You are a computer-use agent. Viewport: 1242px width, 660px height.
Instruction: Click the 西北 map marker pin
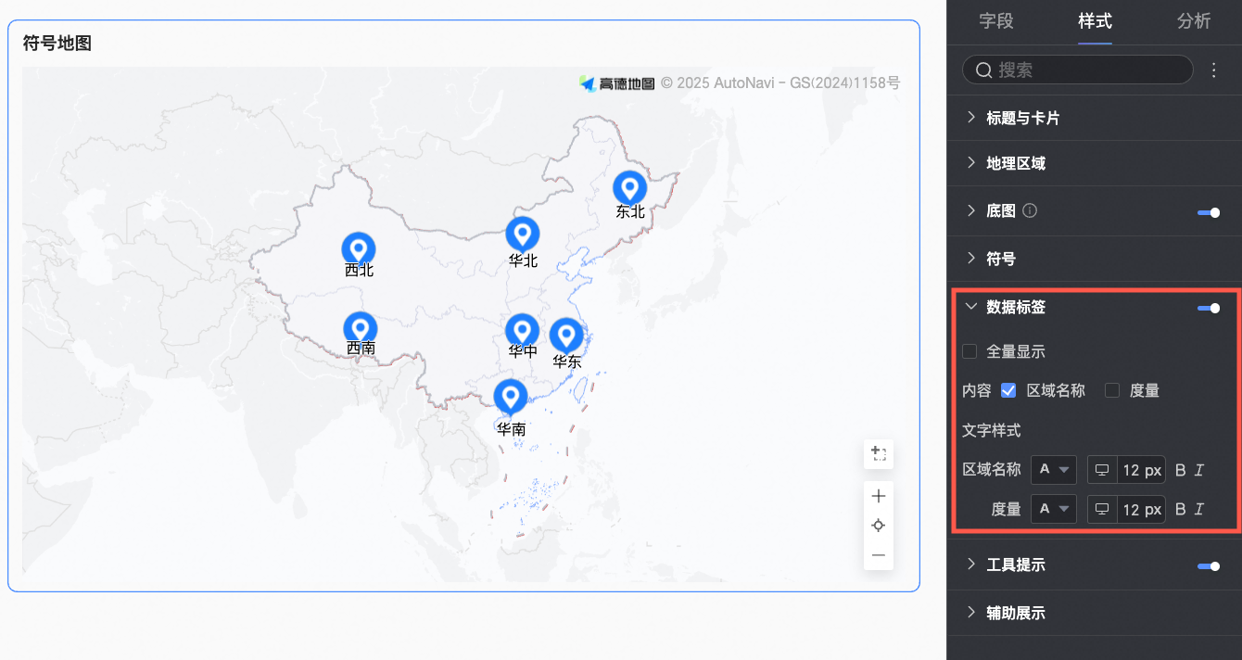point(359,249)
